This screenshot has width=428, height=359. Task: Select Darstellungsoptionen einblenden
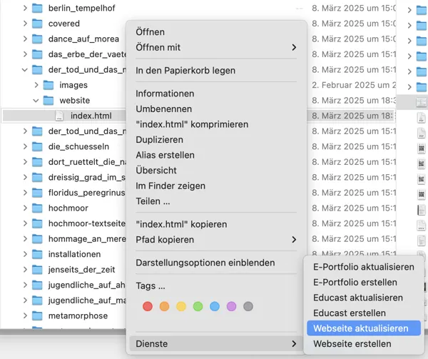click(x=216, y=263)
